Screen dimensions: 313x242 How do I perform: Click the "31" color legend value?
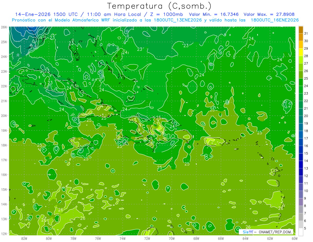[306, 33]
